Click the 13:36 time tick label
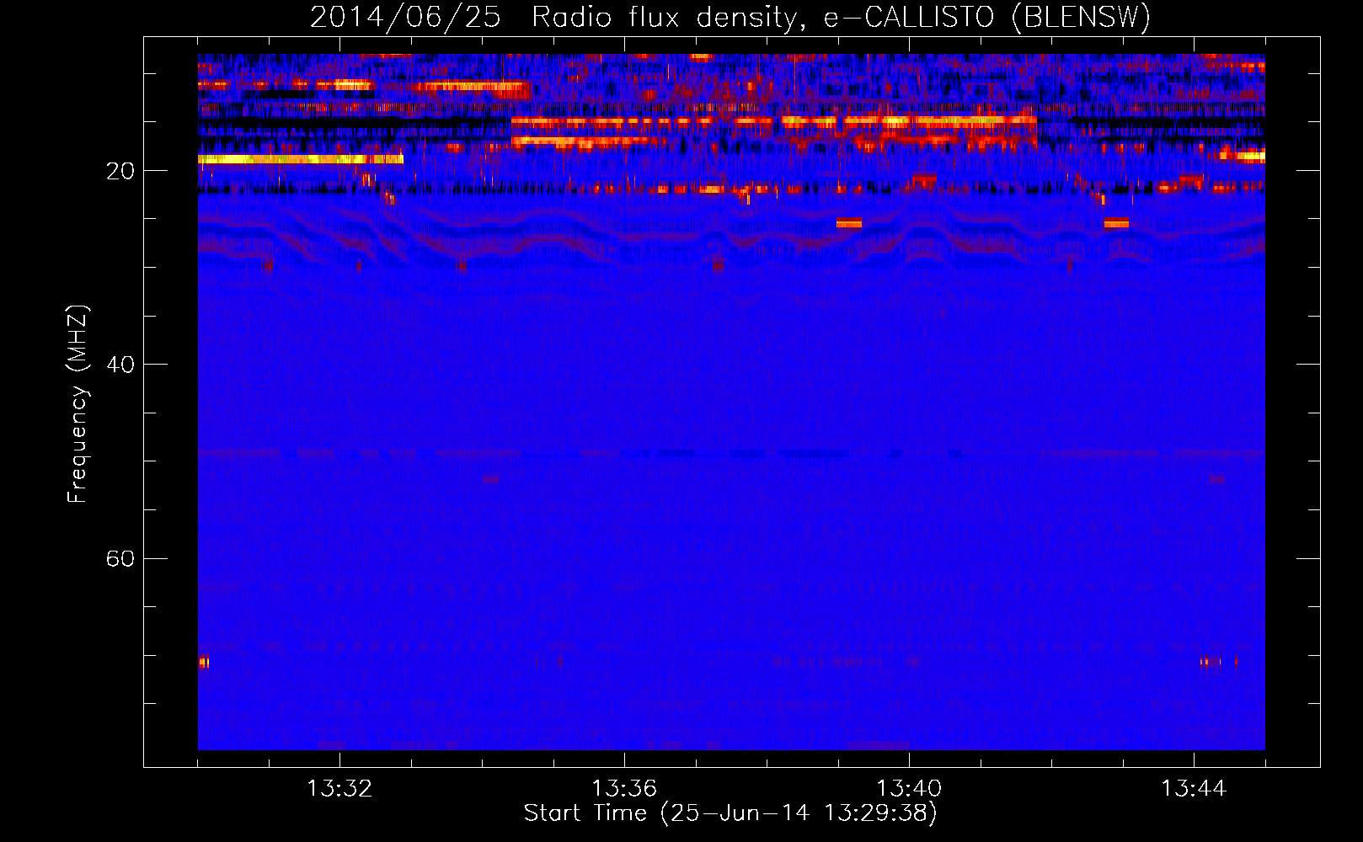1363x842 pixels. (624, 789)
